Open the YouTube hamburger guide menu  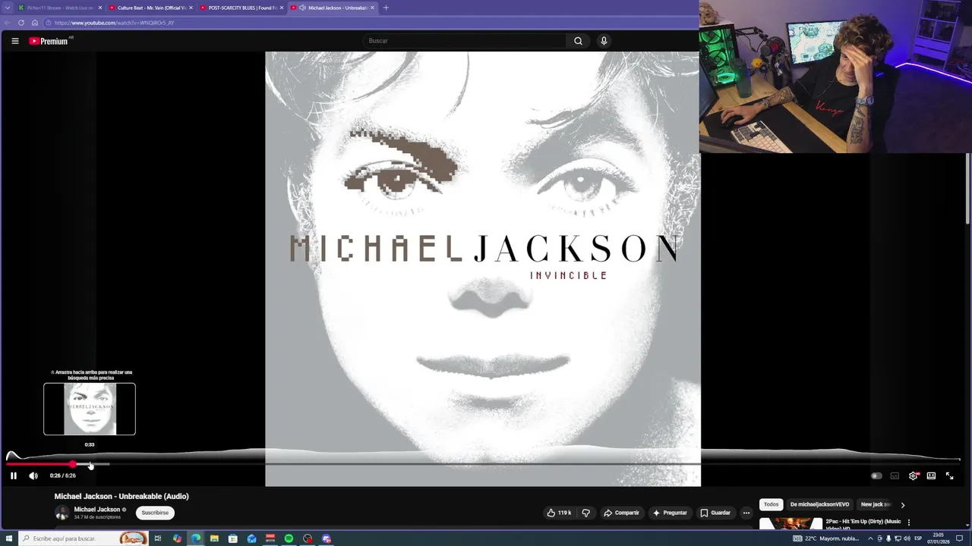[x=14, y=41]
